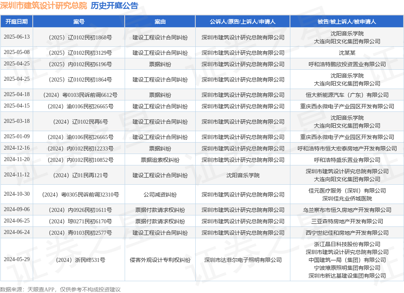The height and width of the screenshot is (293, 404).
Task: Click case number (2024)内0102民初10852号
Action: click(80, 160)
